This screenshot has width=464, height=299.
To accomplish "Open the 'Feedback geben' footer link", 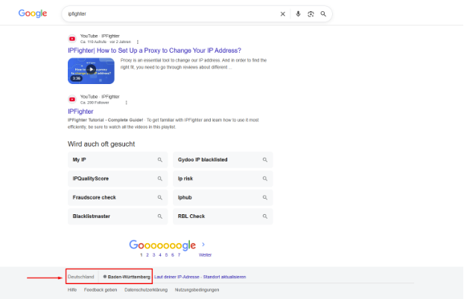I will click(101, 290).
